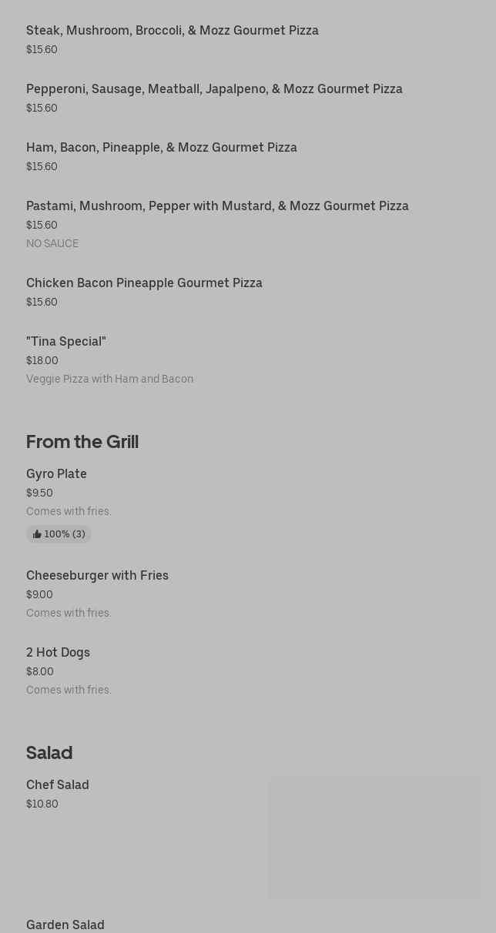Viewport: 496px width, 933px height.
Task: Open Pepperoni, Sausage, Meatball, Japalpeno Gourmet Pizza item
Action: pyautogui.click(x=214, y=89)
